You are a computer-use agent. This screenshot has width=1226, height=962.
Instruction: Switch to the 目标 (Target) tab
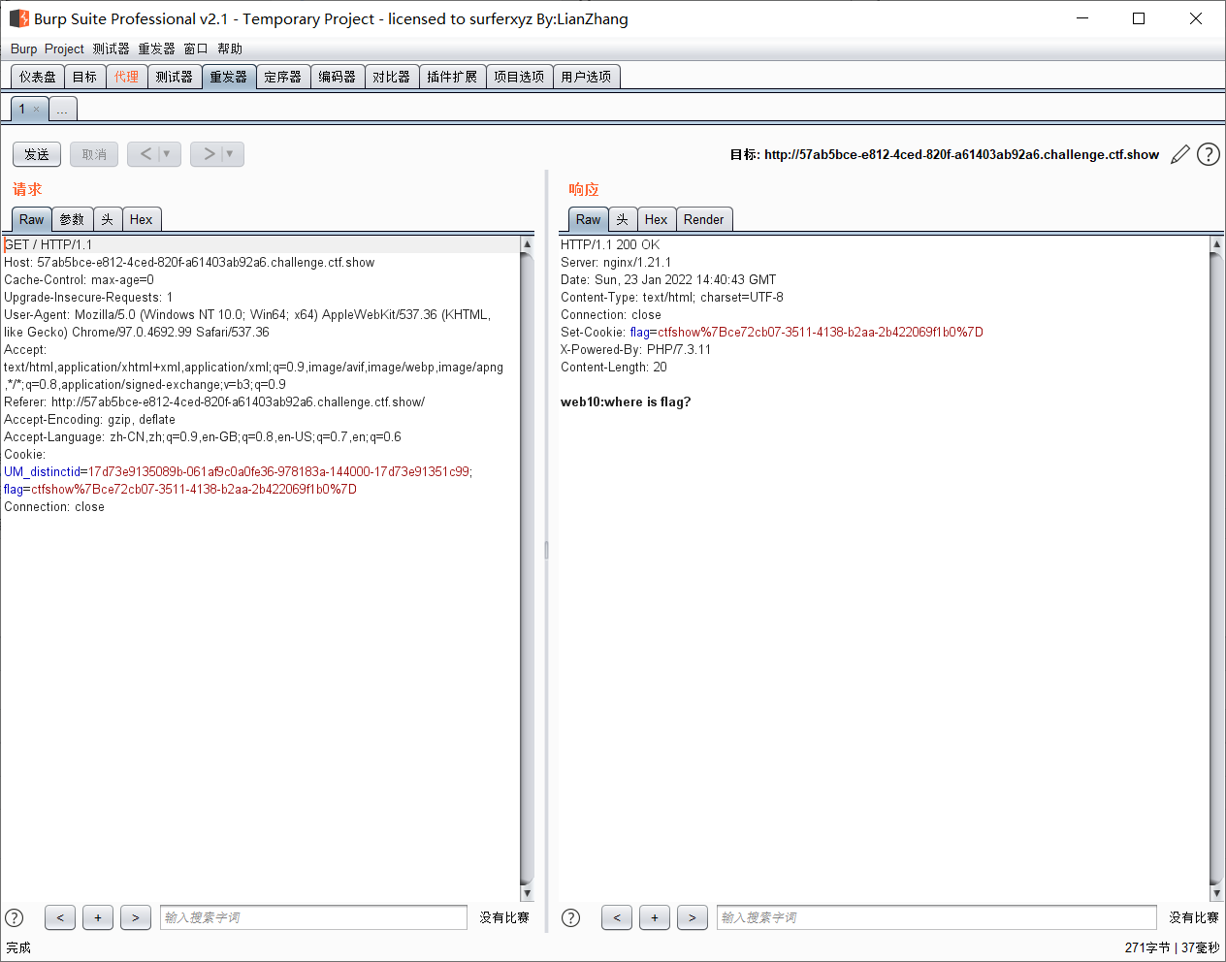click(84, 77)
